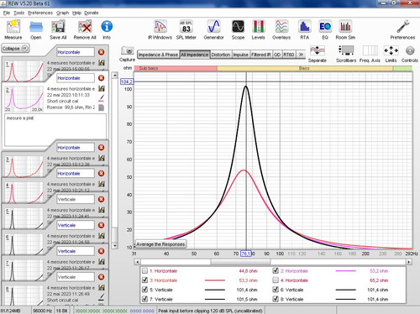Click the horizontal frequency scrollbar thumb
The width and height of the screenshot is (420, 314).
(240, 262)
